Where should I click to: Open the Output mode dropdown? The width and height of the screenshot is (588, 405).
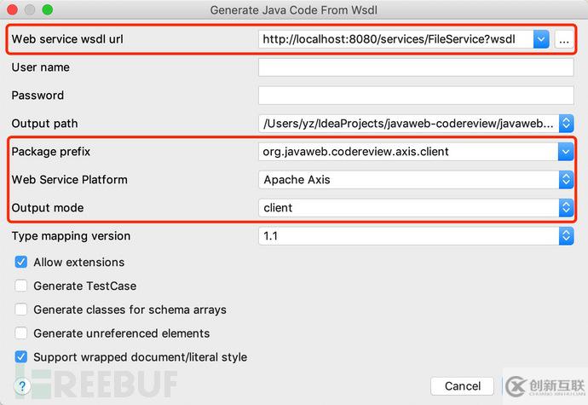coord(566,207)
